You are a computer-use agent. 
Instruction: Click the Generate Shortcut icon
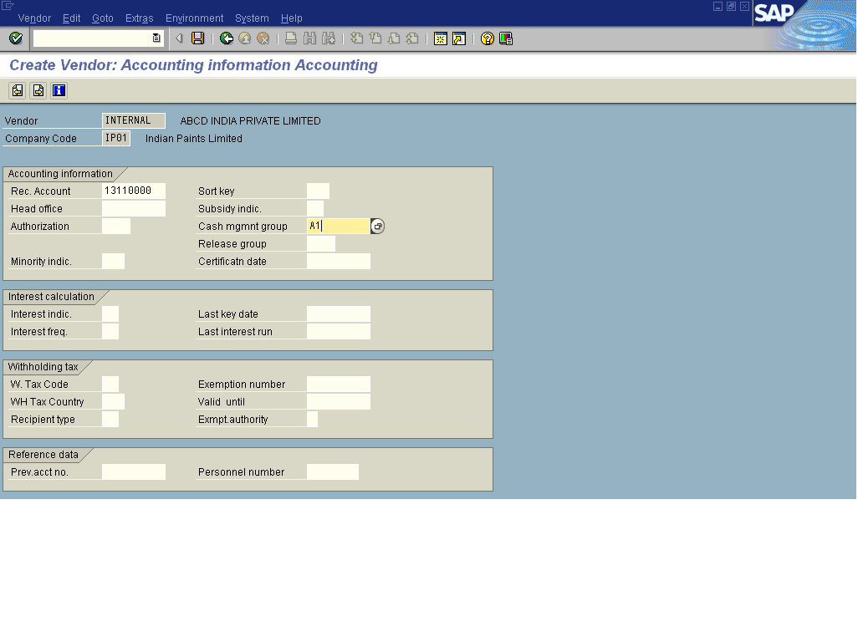pyautogui.click(x=458, y=38)
